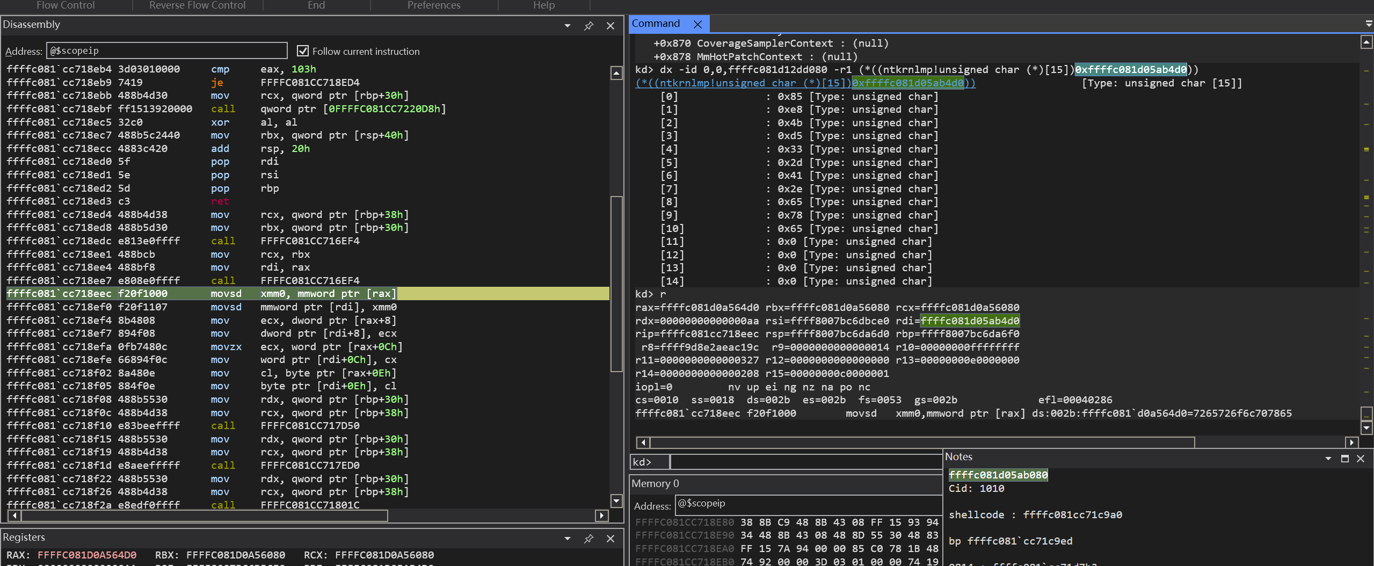1374x566 pixels.
Task: Close the Notes panel
Action: (1361, 459)
